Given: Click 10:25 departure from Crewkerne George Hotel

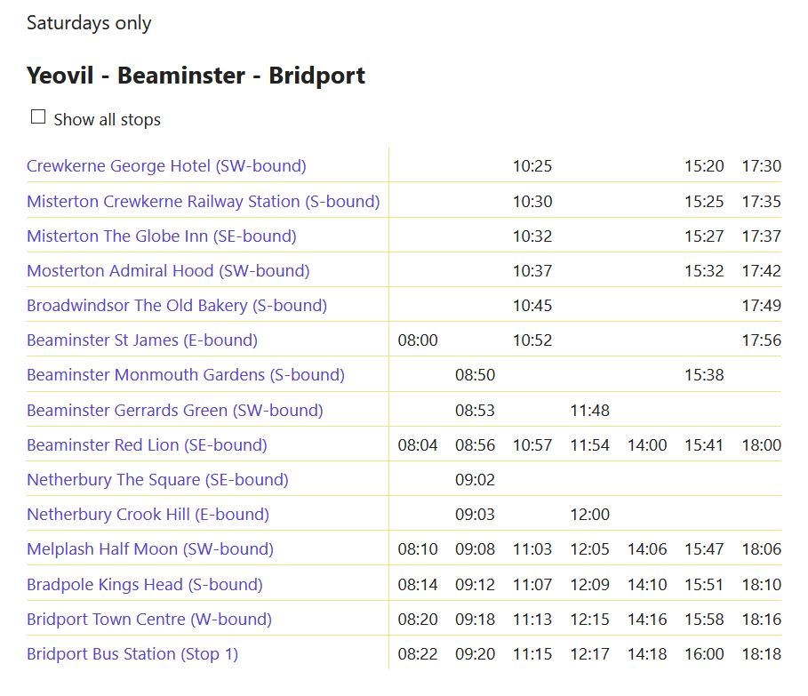Looking at the screenshot, I should click(x=532, y=166).
